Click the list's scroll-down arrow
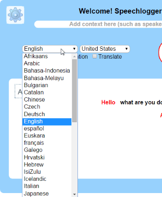 [74, 194]
